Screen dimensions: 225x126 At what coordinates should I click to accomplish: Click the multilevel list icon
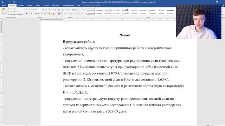click(x=68, y=9)
